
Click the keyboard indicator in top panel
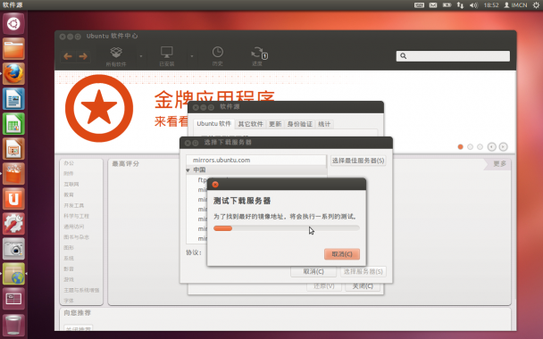(x=420, y=5)
